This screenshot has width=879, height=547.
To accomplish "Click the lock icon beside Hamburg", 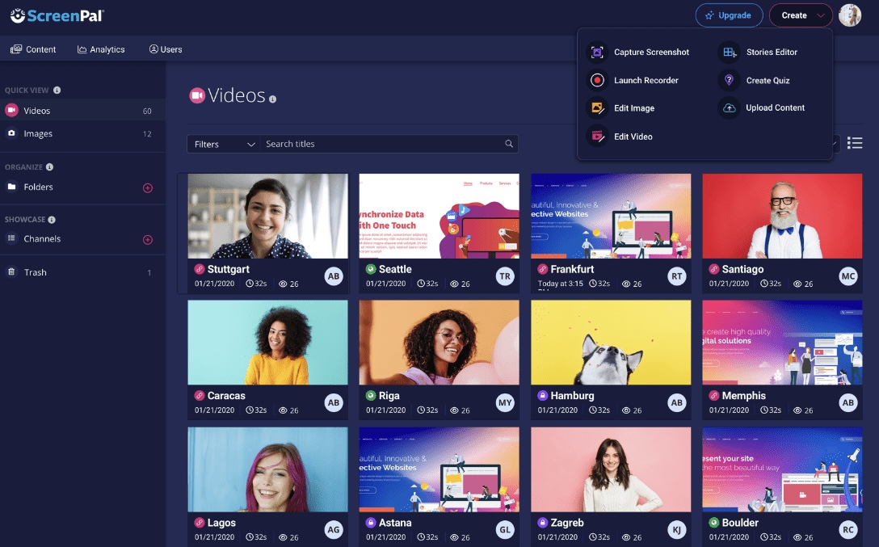I will (542, 395).
